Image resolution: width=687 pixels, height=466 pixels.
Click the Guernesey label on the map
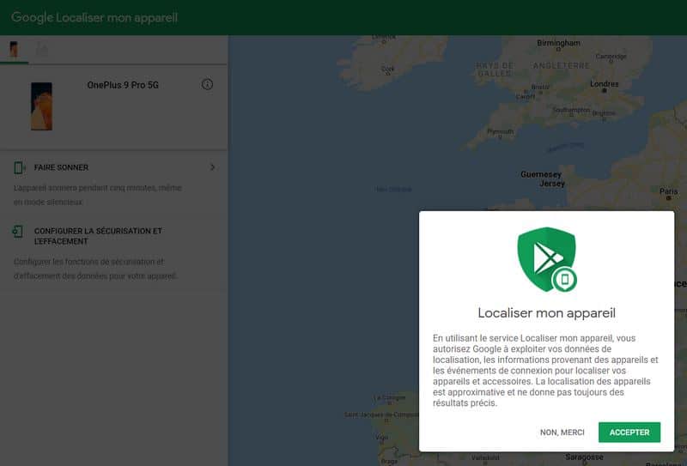coord(541,174)
